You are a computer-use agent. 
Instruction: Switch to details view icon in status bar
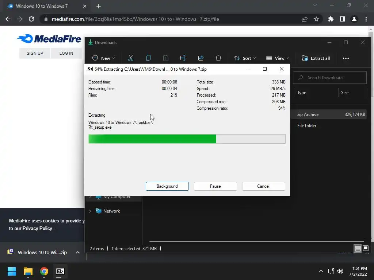click(358, 249)
